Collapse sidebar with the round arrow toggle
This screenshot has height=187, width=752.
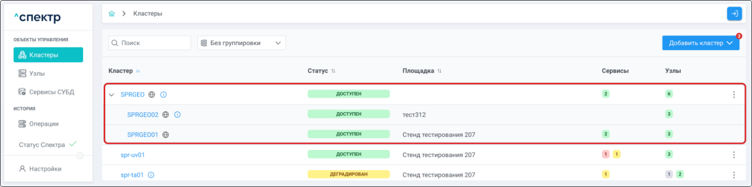[x=80, y=156]
